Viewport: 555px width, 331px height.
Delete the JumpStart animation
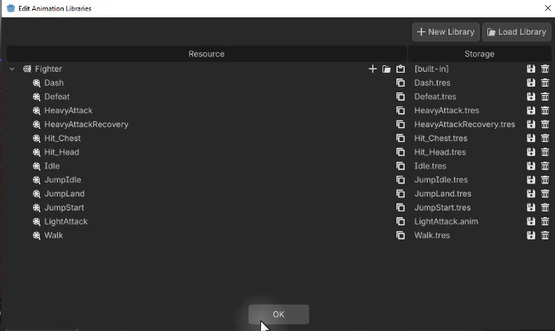(545, 207)
